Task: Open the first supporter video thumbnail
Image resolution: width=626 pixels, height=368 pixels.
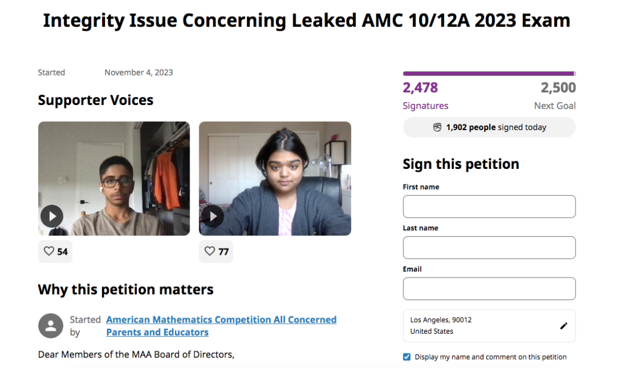Action: coord(114,178)
